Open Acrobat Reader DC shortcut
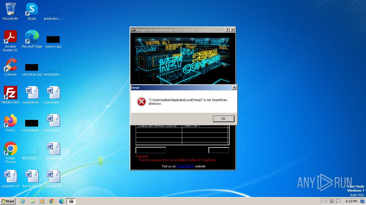 click(x=10, y=41)
